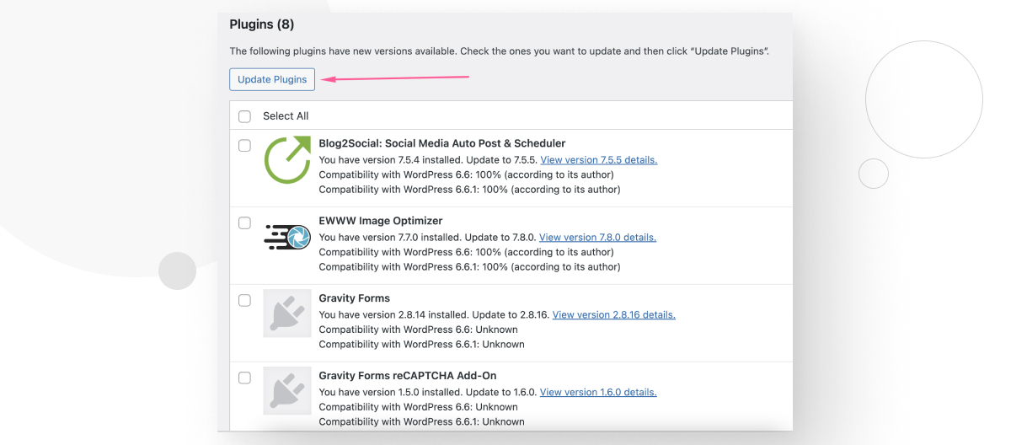Open View version 7.8.0 details link
Viewport: 1011px width, 445px height.
597,238
